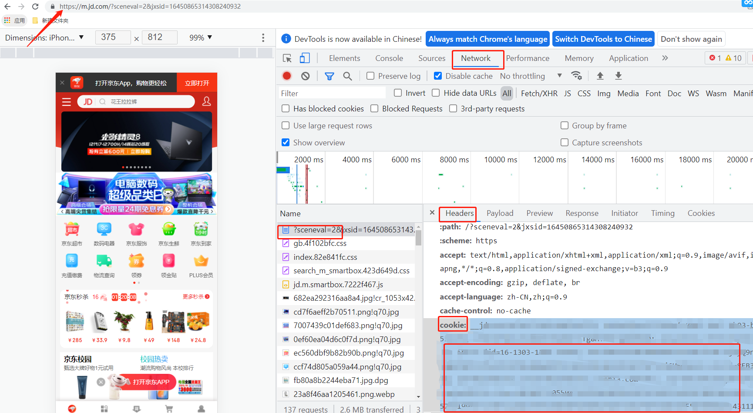Viewport: 753px width, 413px height.
Task: Open JD user profile icon in header
Action: click(206, 101)
